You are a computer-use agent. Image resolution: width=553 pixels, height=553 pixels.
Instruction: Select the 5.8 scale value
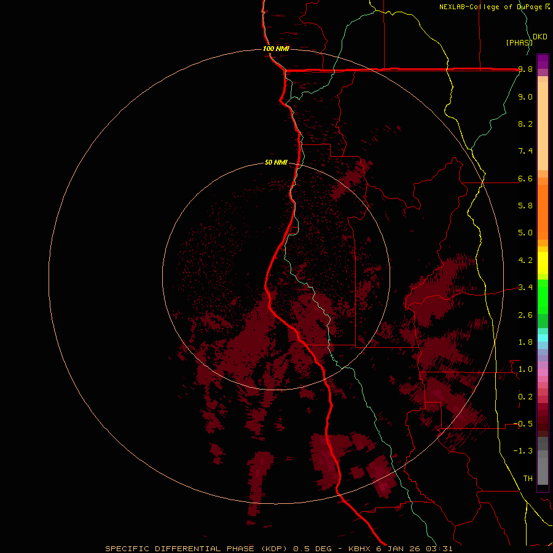(525, 206)
